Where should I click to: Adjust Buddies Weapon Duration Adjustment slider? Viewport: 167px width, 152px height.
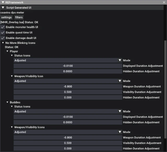click(x=68, y=137)
